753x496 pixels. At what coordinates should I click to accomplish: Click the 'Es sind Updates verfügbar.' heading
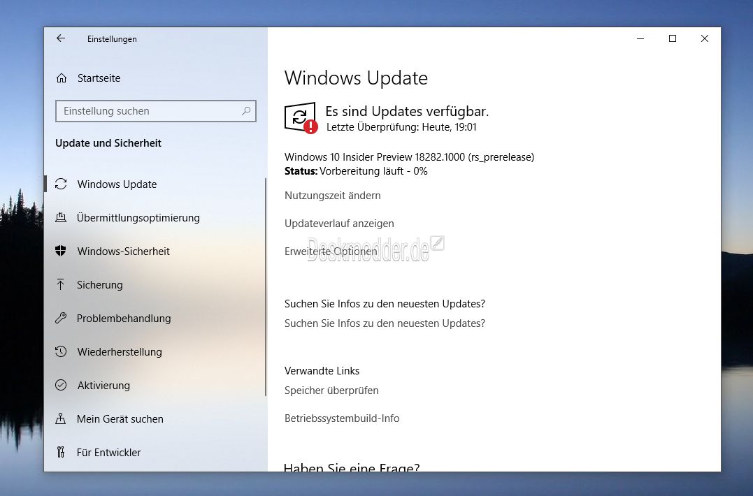[x=407, y=111]
